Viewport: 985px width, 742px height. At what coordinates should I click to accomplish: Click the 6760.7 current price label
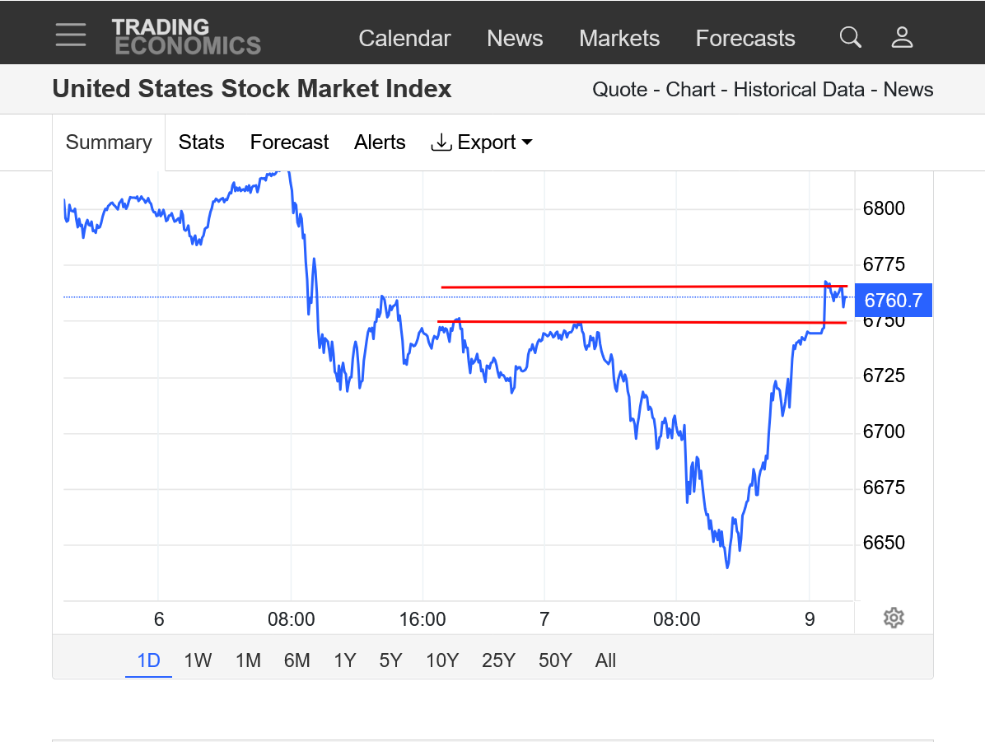tap(894, 301)
